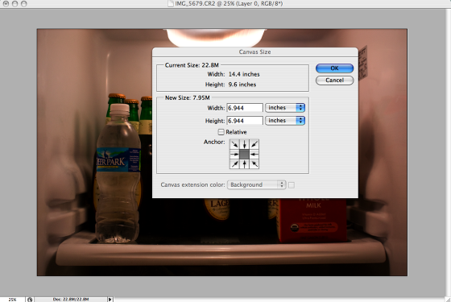Image resolution: width=451 pixels, height=302 pixels.
Task: Open the status bar info arrow menu
Action: (x=110, y=300)
